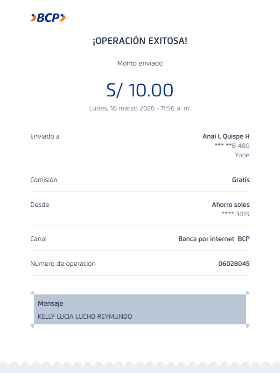Select operation number 06028045

pos(234,263)
